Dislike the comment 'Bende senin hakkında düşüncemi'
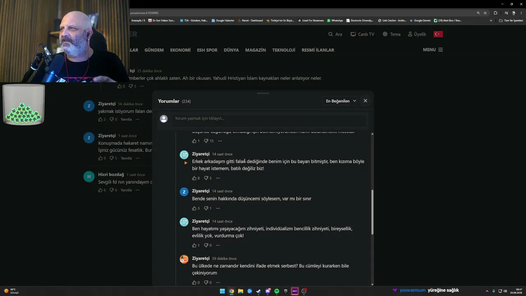526x296 pixels. tap(206, 208)
